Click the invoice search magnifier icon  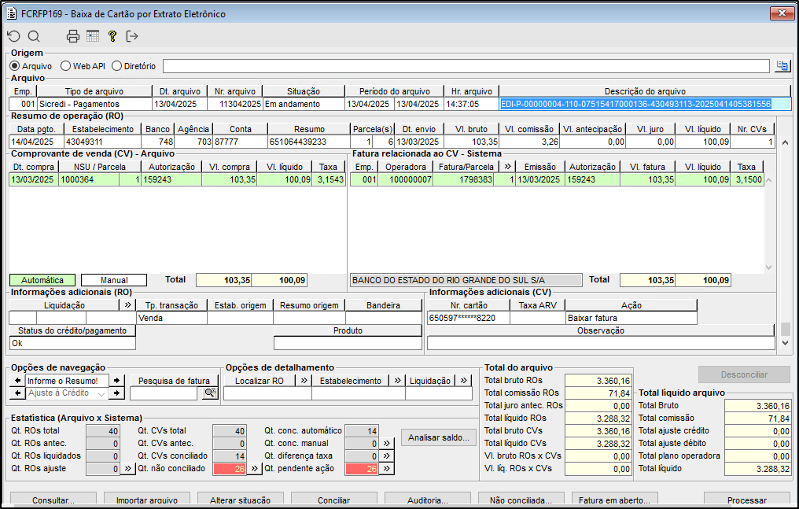pos(210,393)
